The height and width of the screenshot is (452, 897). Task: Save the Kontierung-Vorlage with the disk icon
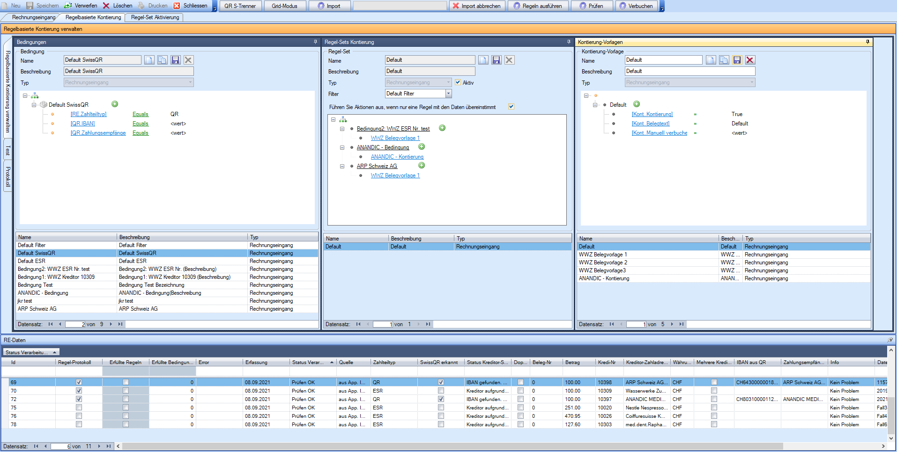737,60
